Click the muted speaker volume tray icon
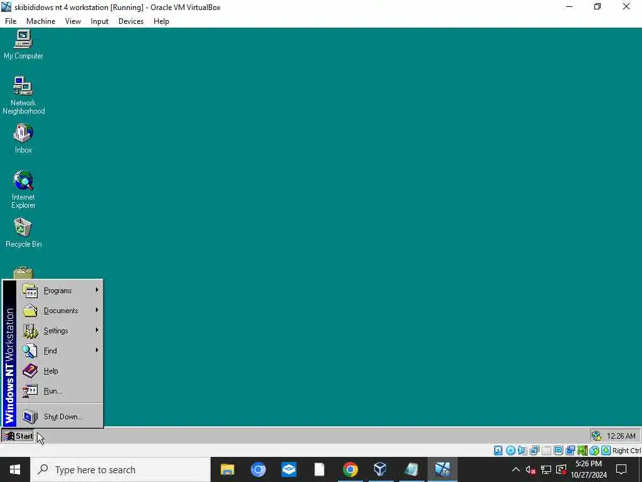The height and width of the screenshot is (482, 642). pos(530,469)
